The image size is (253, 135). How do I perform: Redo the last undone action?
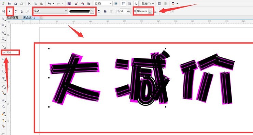point(58,3)
